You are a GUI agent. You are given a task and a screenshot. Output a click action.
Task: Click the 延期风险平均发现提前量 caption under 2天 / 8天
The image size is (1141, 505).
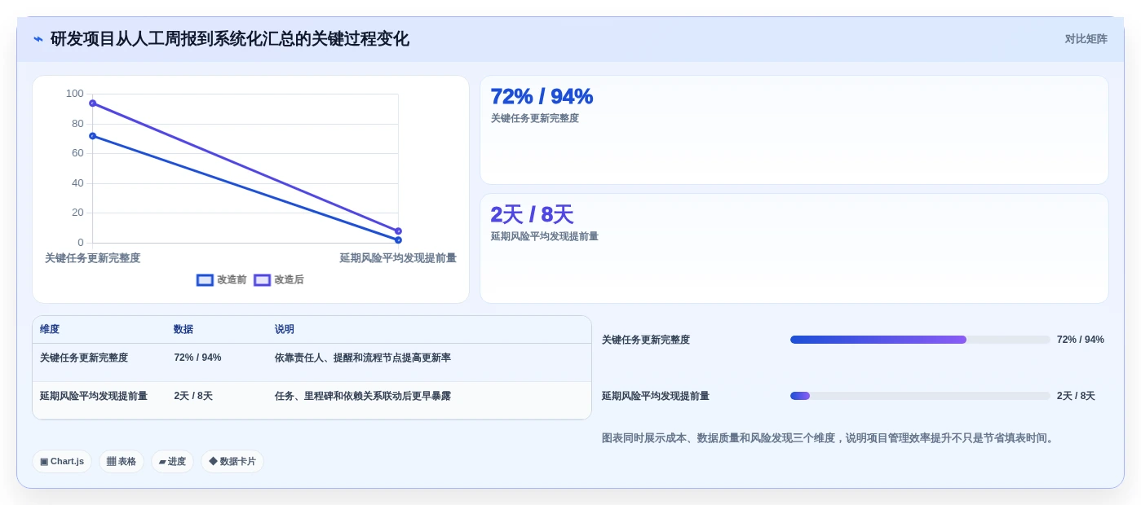pyautogui.click(x=545, y=236)
